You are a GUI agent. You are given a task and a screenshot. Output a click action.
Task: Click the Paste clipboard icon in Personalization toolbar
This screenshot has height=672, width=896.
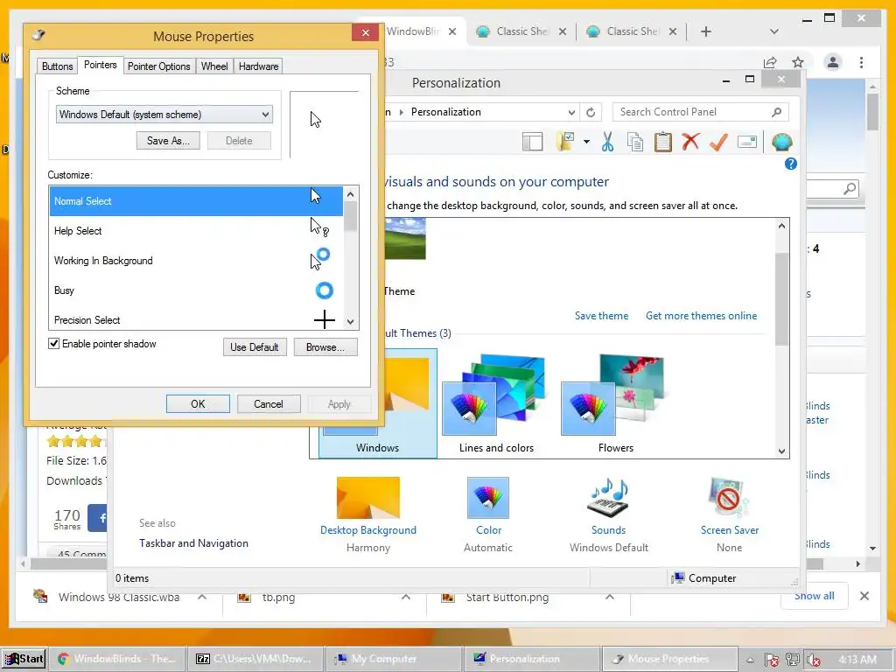click(x=663, y=141)
